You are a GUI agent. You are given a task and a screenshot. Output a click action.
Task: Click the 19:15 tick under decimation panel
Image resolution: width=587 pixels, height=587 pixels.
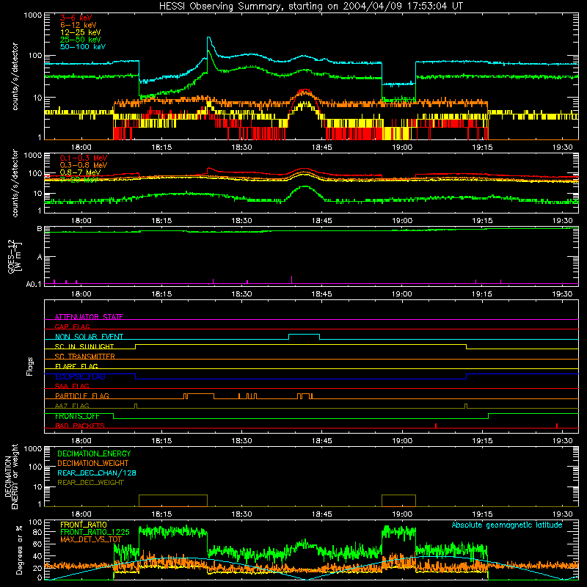coord(482,514)
